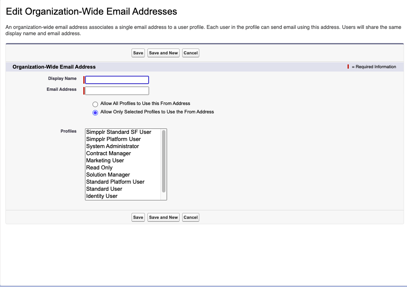Image resolution: width=407 pixels, height=287 pixels.
Task: Click the top Save and New button
Action: pos(163,53)
